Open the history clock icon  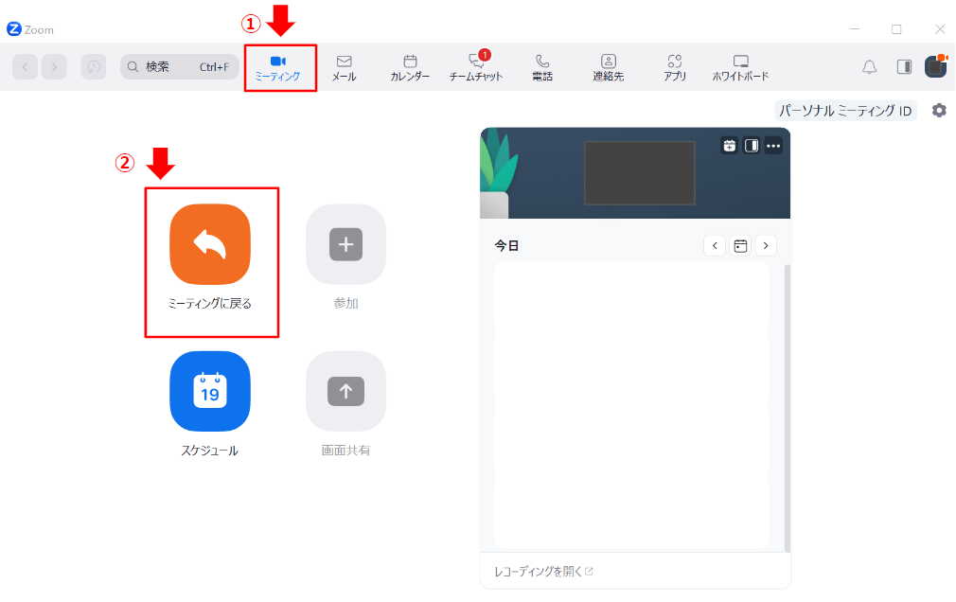(x=94, y=66)
